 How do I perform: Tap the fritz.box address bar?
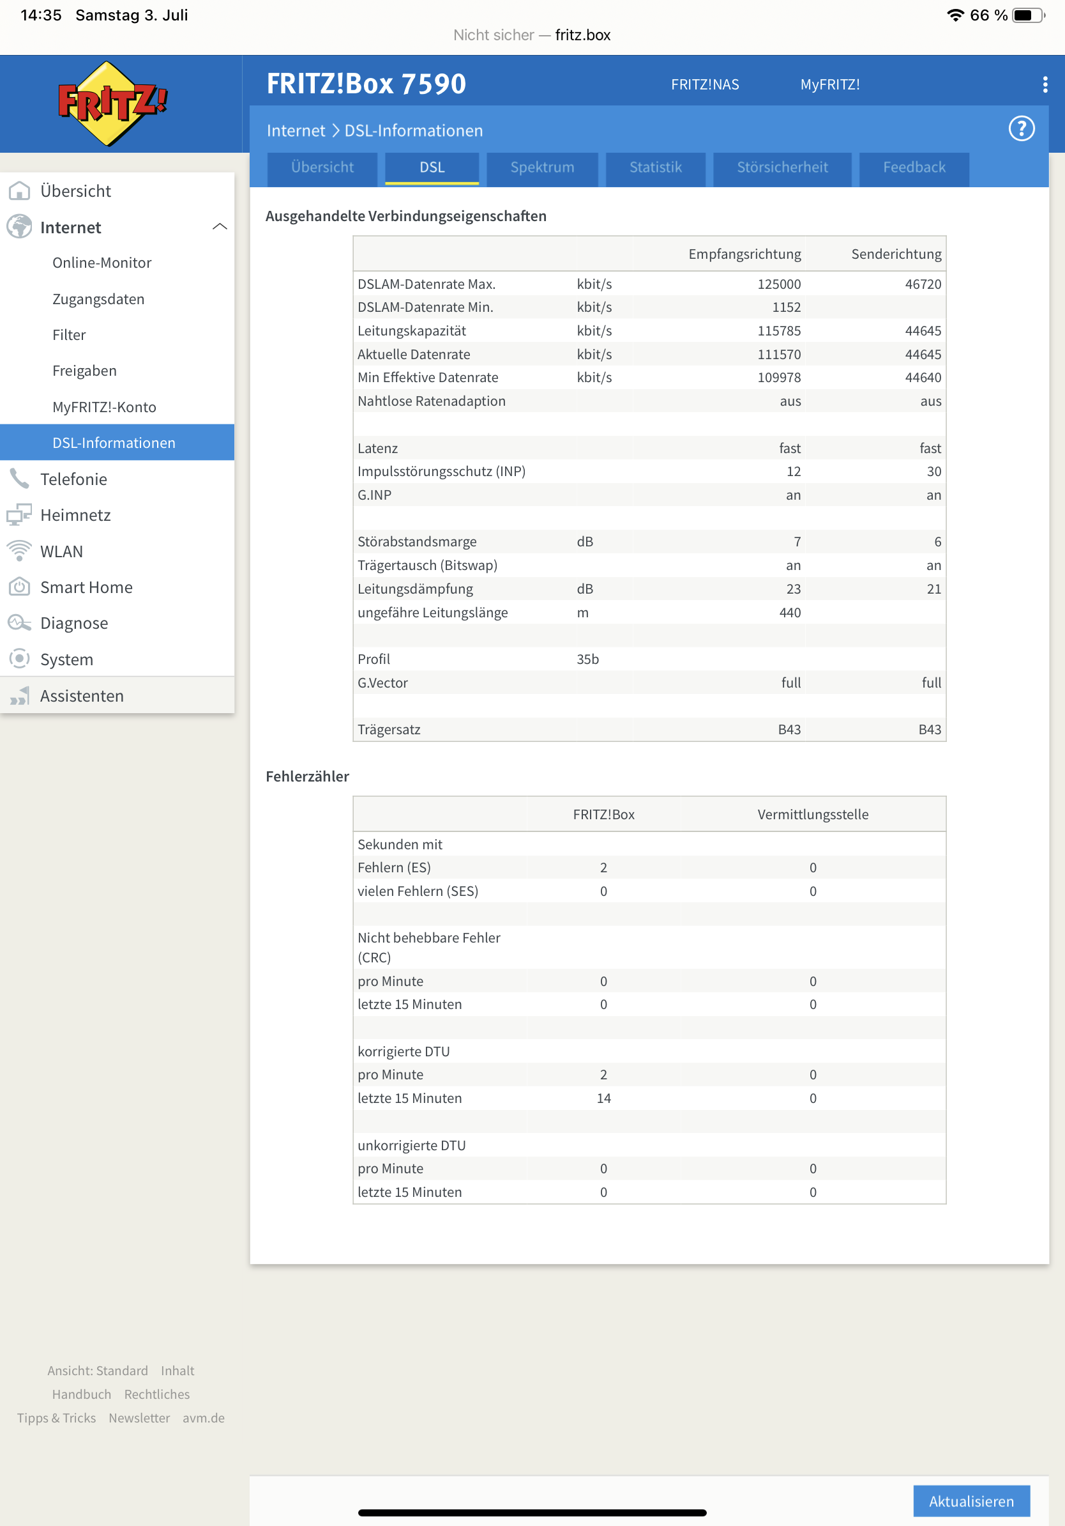pos(532,35)
